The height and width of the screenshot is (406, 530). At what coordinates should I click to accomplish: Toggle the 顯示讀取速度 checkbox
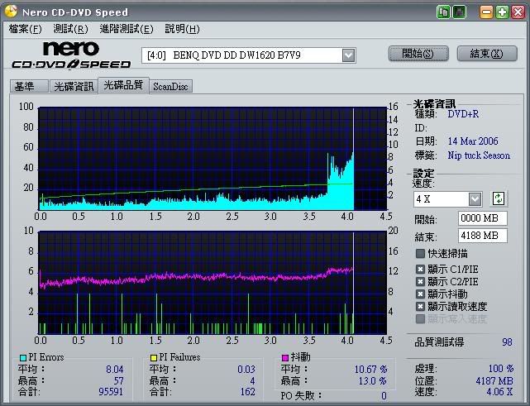421,306
